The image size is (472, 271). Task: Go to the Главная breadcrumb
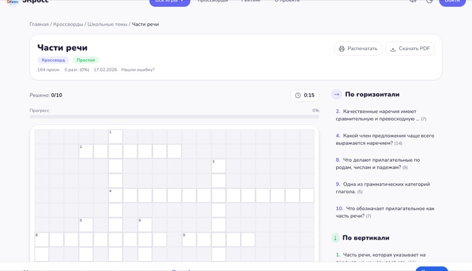39,24
